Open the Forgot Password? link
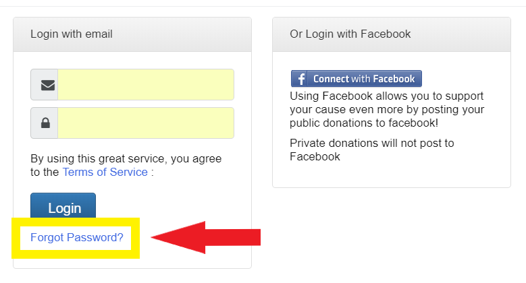Image resolution: width=526 pixels, height=283 pixels. click(x=77, y=237)
